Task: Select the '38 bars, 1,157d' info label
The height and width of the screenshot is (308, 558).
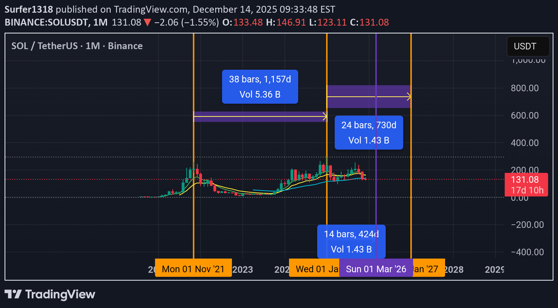Action: 260,87
